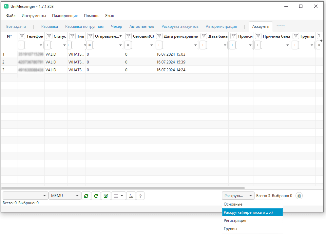
Task: Select Основные in the dropdown list
Action: coord(252,204)
